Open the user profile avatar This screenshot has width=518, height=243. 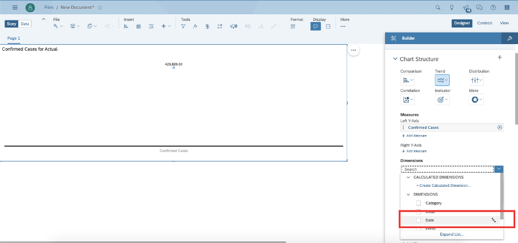pyautogui.click(x=30, y=7)
